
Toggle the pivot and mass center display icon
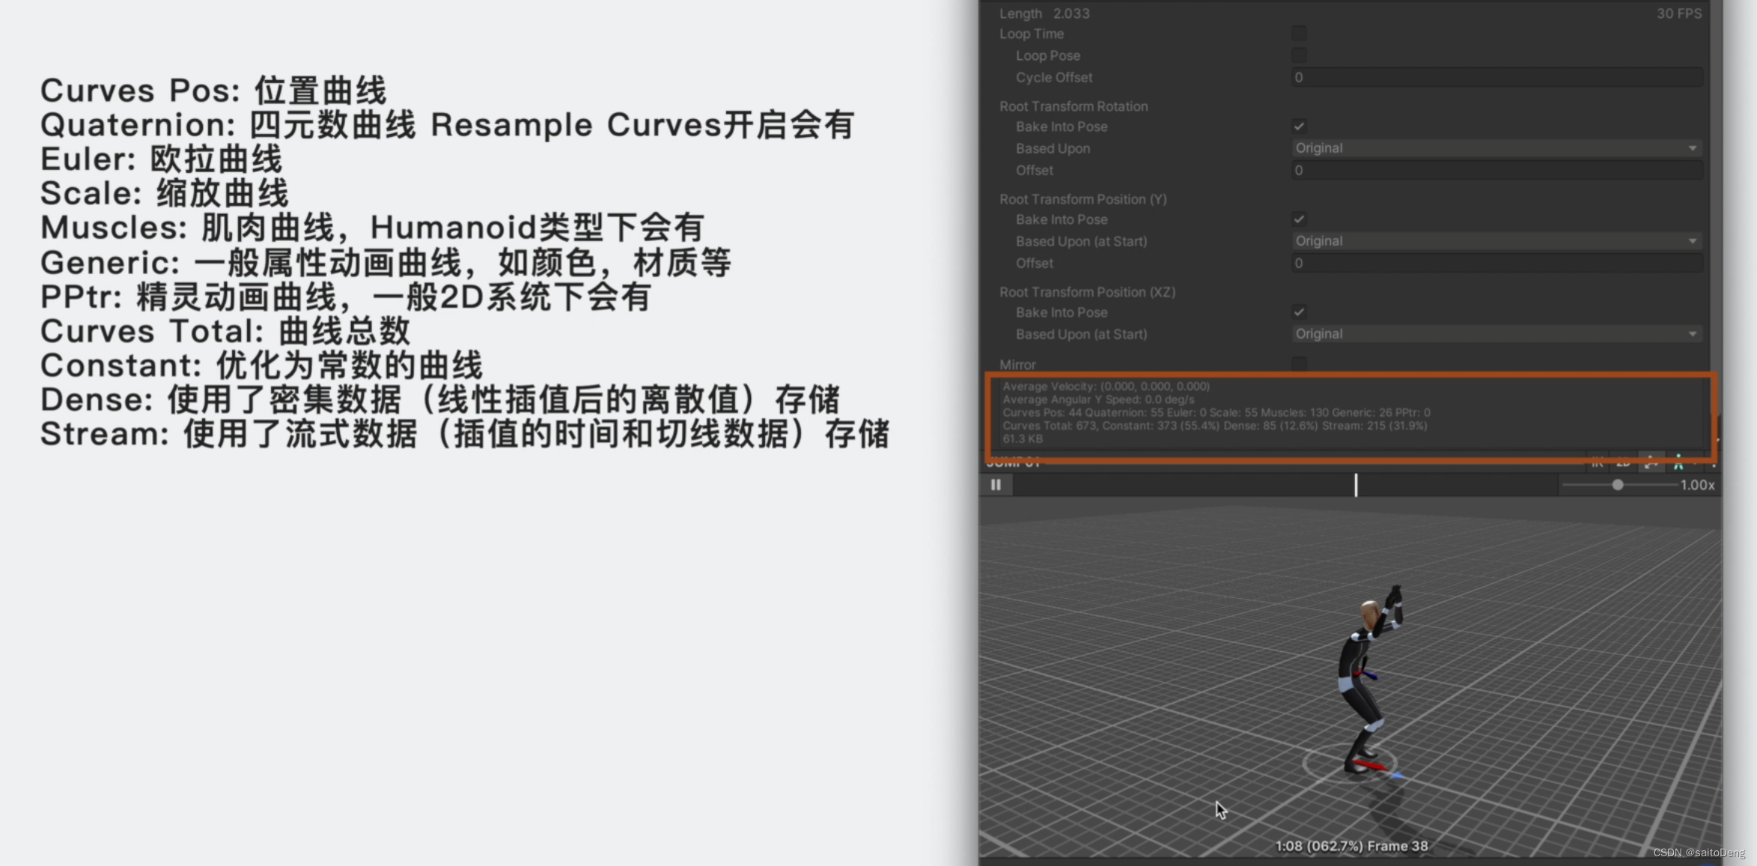1651,463
